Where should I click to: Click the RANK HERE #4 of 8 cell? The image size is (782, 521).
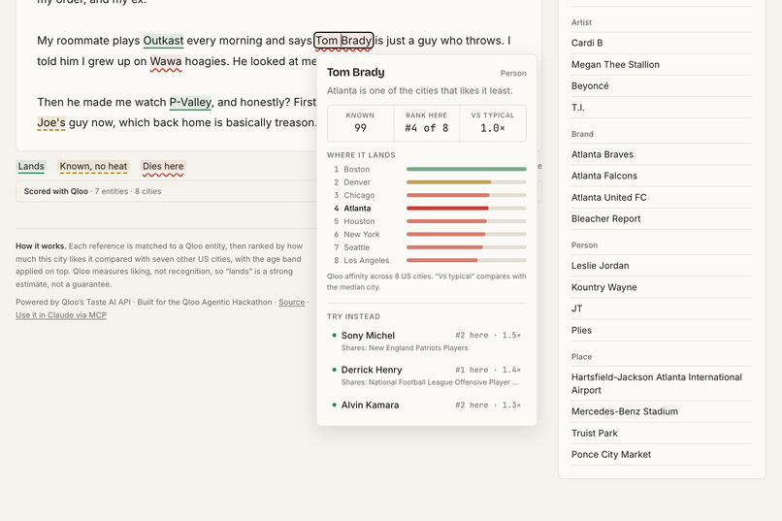(x=426, y=122)
